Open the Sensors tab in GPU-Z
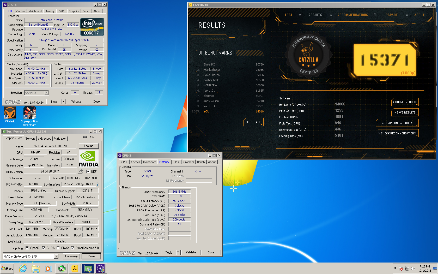Screen dimensions: 438x274 click(x=30, y=139)
